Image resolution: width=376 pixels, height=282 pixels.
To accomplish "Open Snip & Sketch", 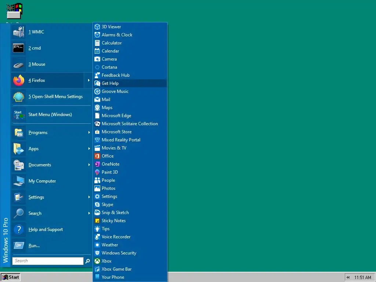I will tap(130, 213).
